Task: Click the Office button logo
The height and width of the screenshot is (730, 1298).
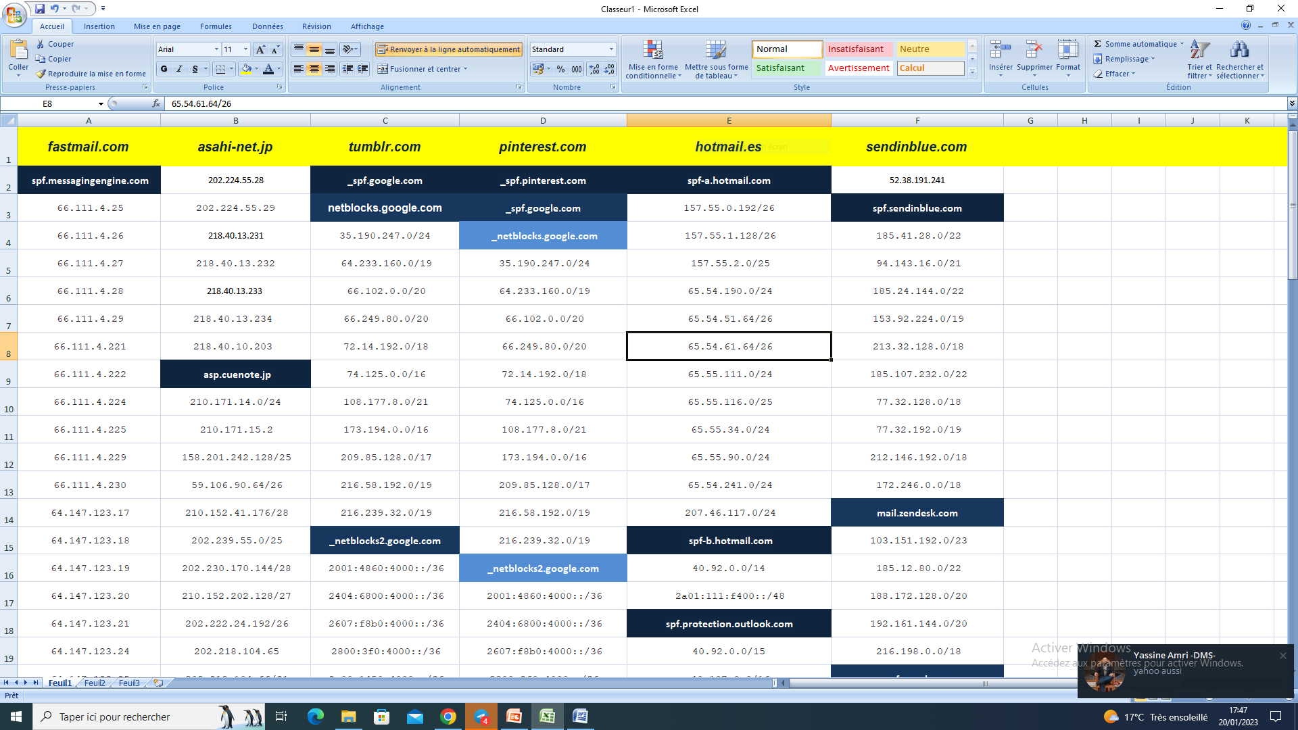Action: [x=14, y=14]
